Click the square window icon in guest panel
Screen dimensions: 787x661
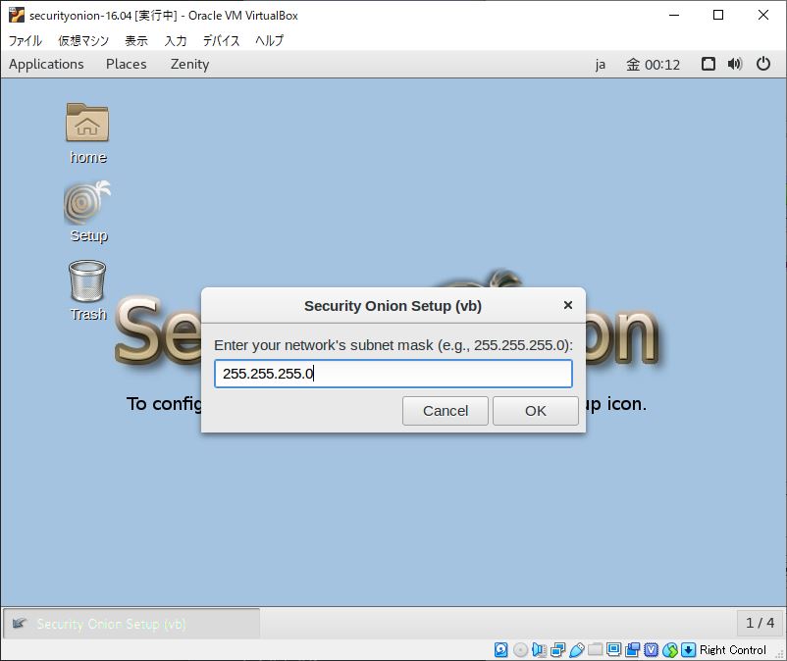point(708,64)
